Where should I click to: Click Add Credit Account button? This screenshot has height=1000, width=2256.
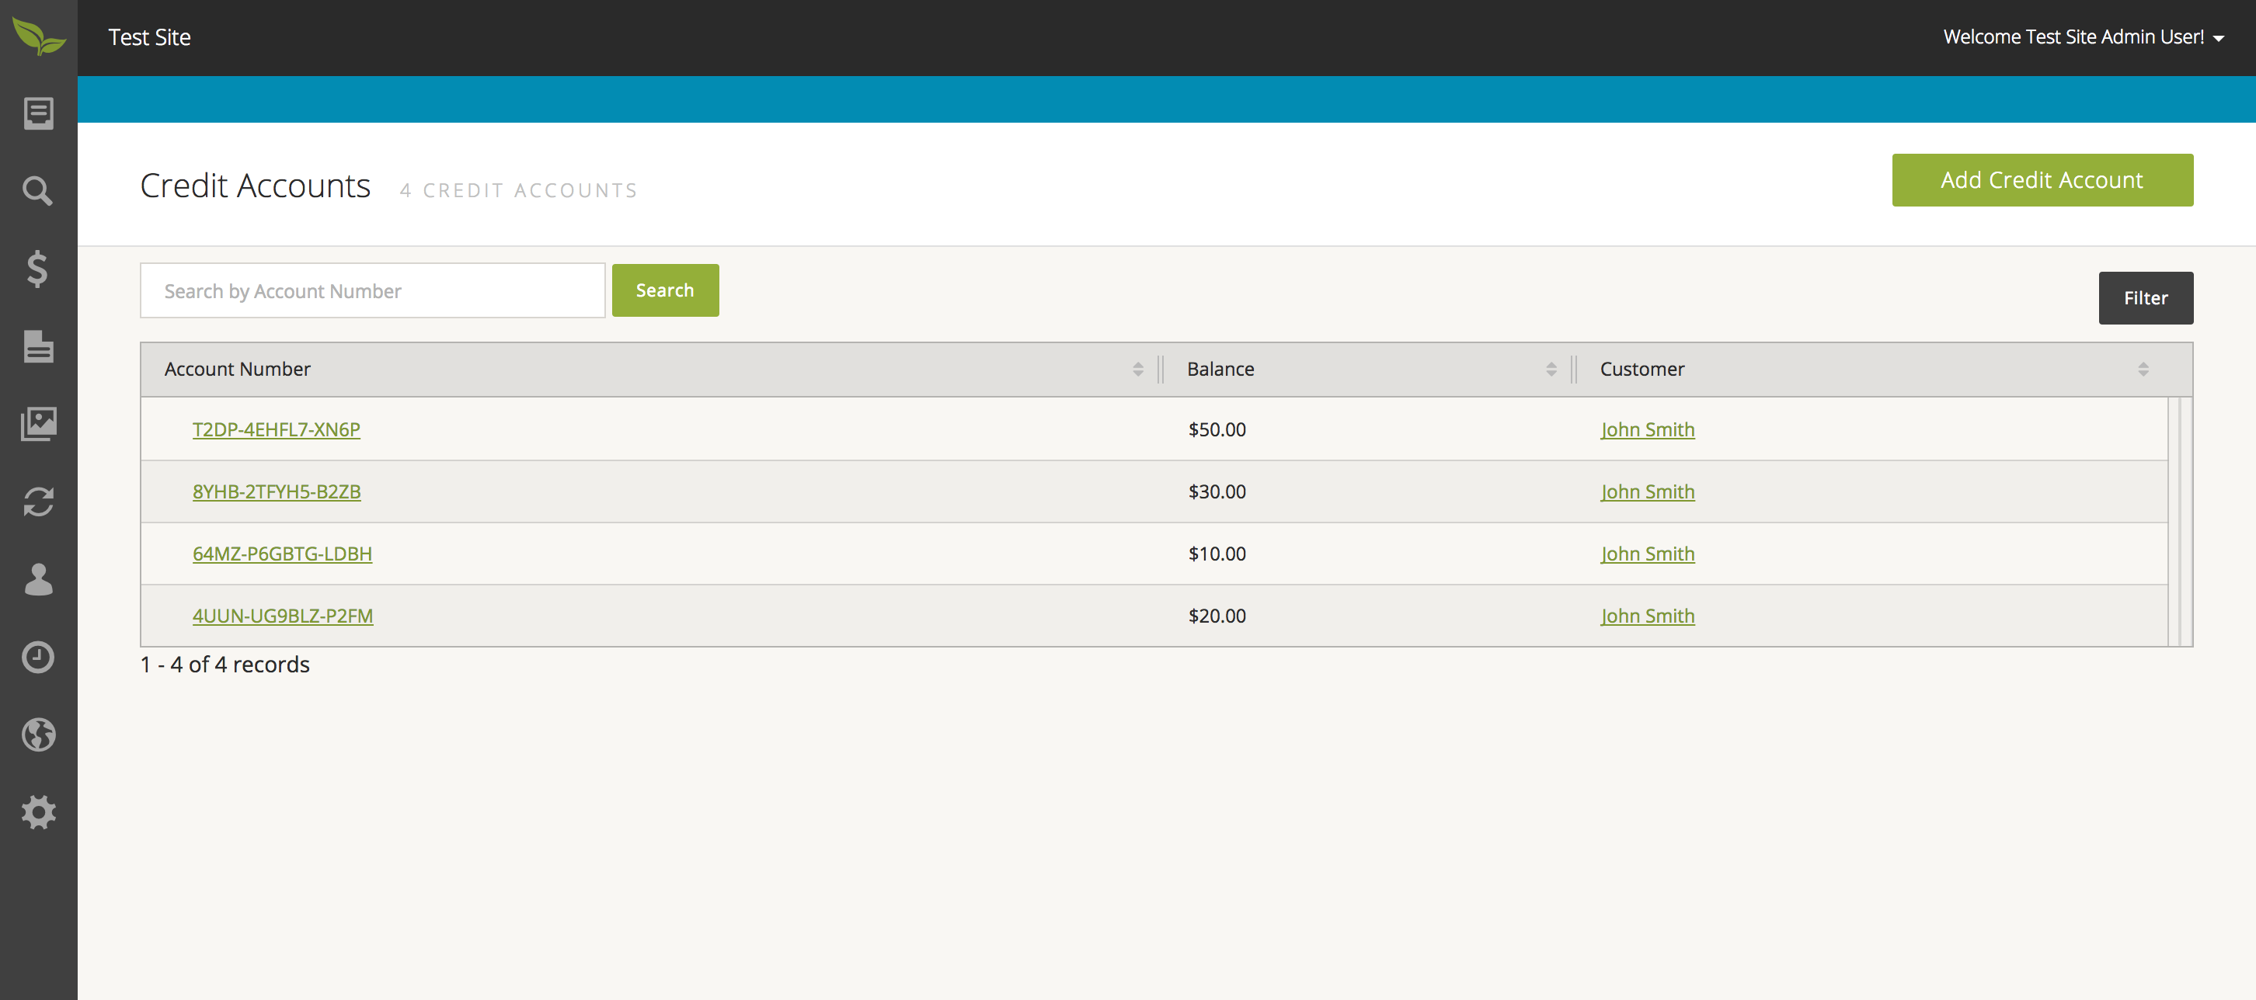[2042, 179]
